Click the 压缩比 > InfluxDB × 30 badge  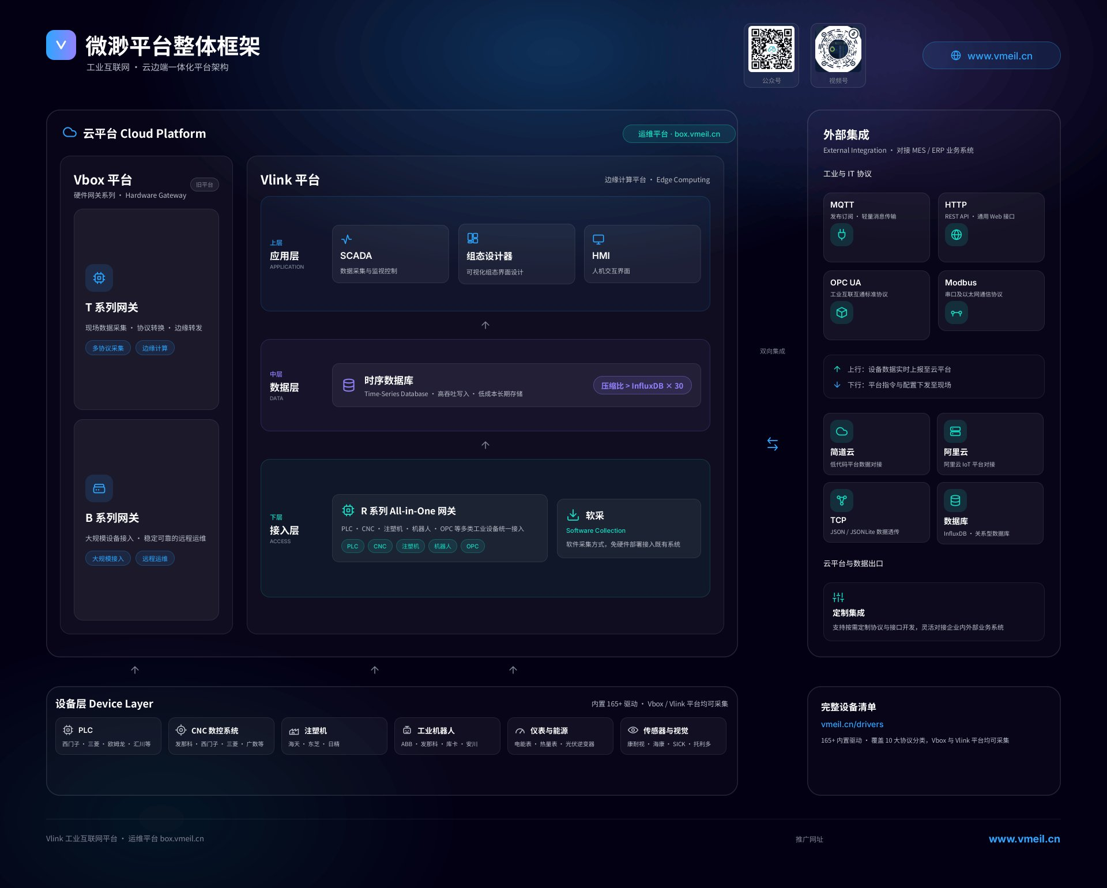tap(642, 386)
